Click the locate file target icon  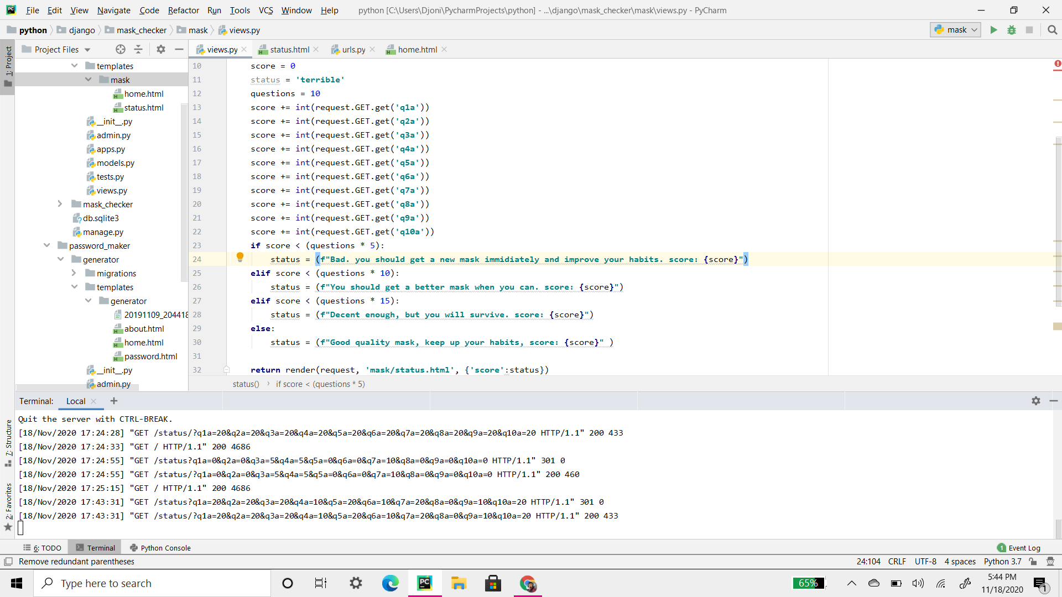pyautogui.click(x=121, y=49)
